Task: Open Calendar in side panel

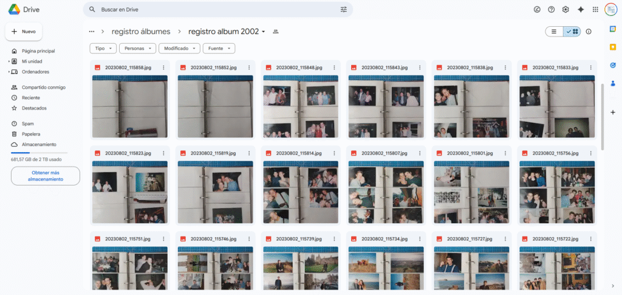Action: (x=613, y=29)
